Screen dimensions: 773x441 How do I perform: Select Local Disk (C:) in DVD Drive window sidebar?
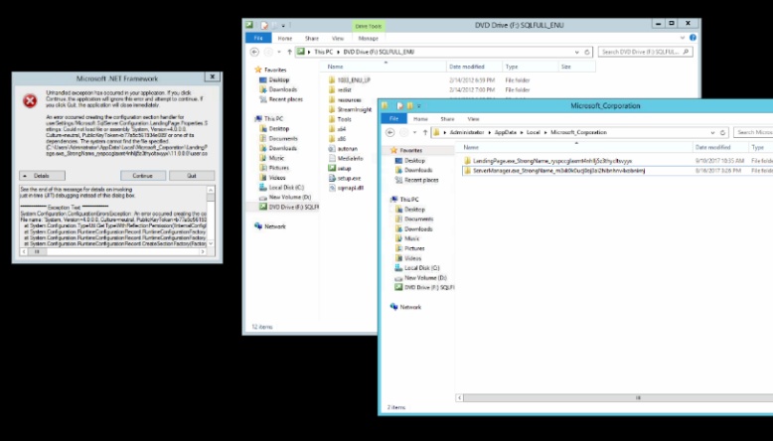click(282, 188)
